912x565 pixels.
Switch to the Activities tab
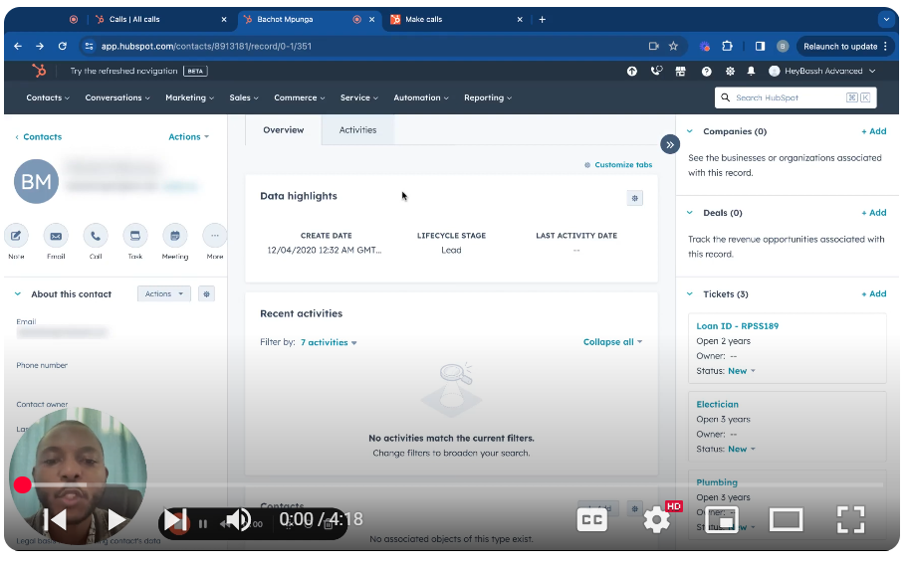tap(357, 130)
